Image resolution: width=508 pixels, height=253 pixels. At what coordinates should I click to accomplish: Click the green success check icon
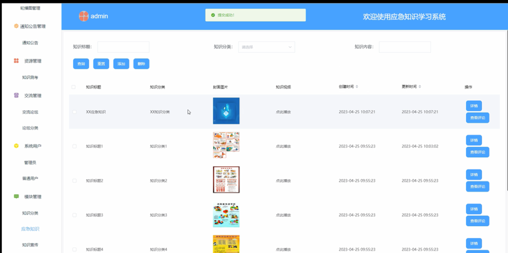tap(213, 15)
